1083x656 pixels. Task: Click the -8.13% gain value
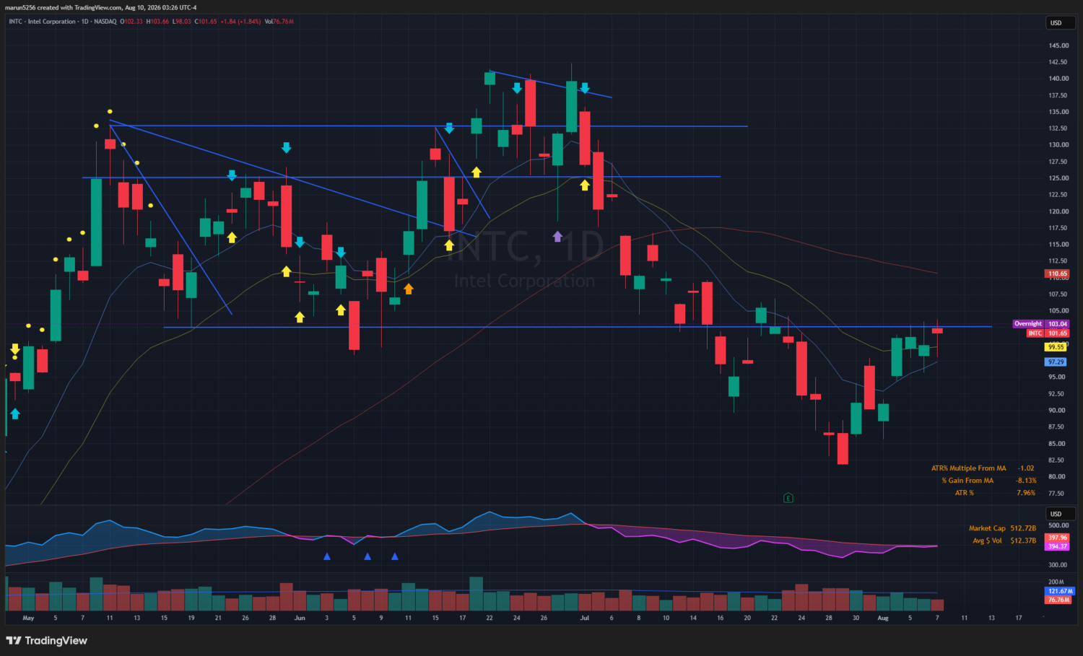pyautogui.click(x=1026, y=481)
